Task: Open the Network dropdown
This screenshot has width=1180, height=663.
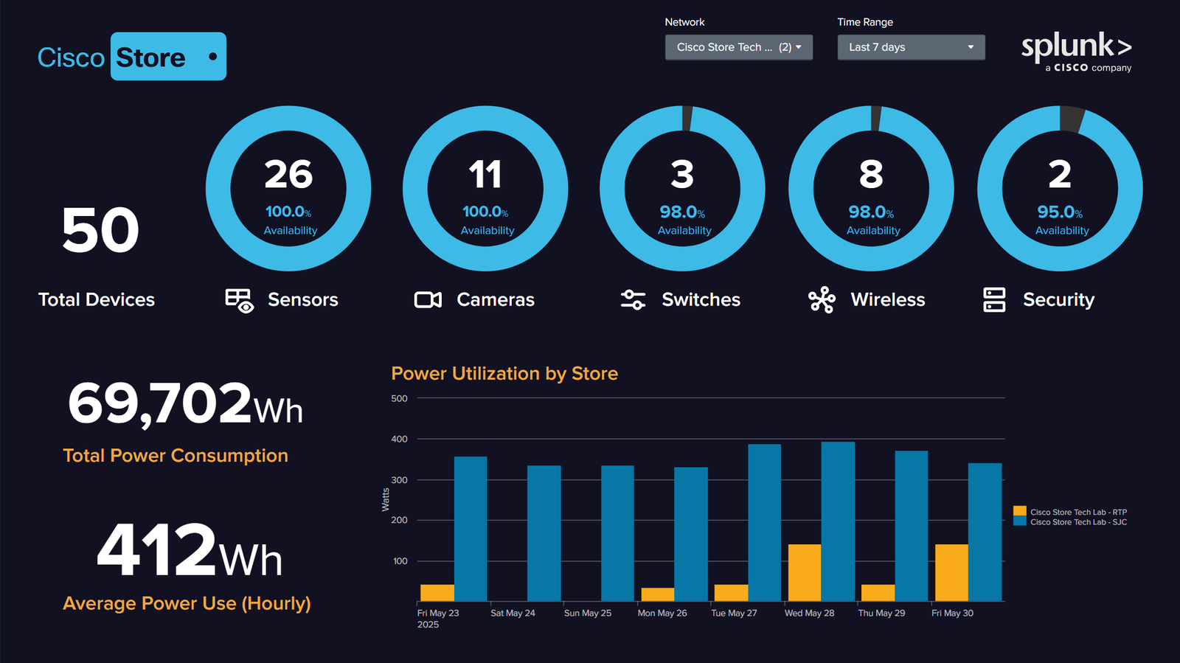Action: 739,47
